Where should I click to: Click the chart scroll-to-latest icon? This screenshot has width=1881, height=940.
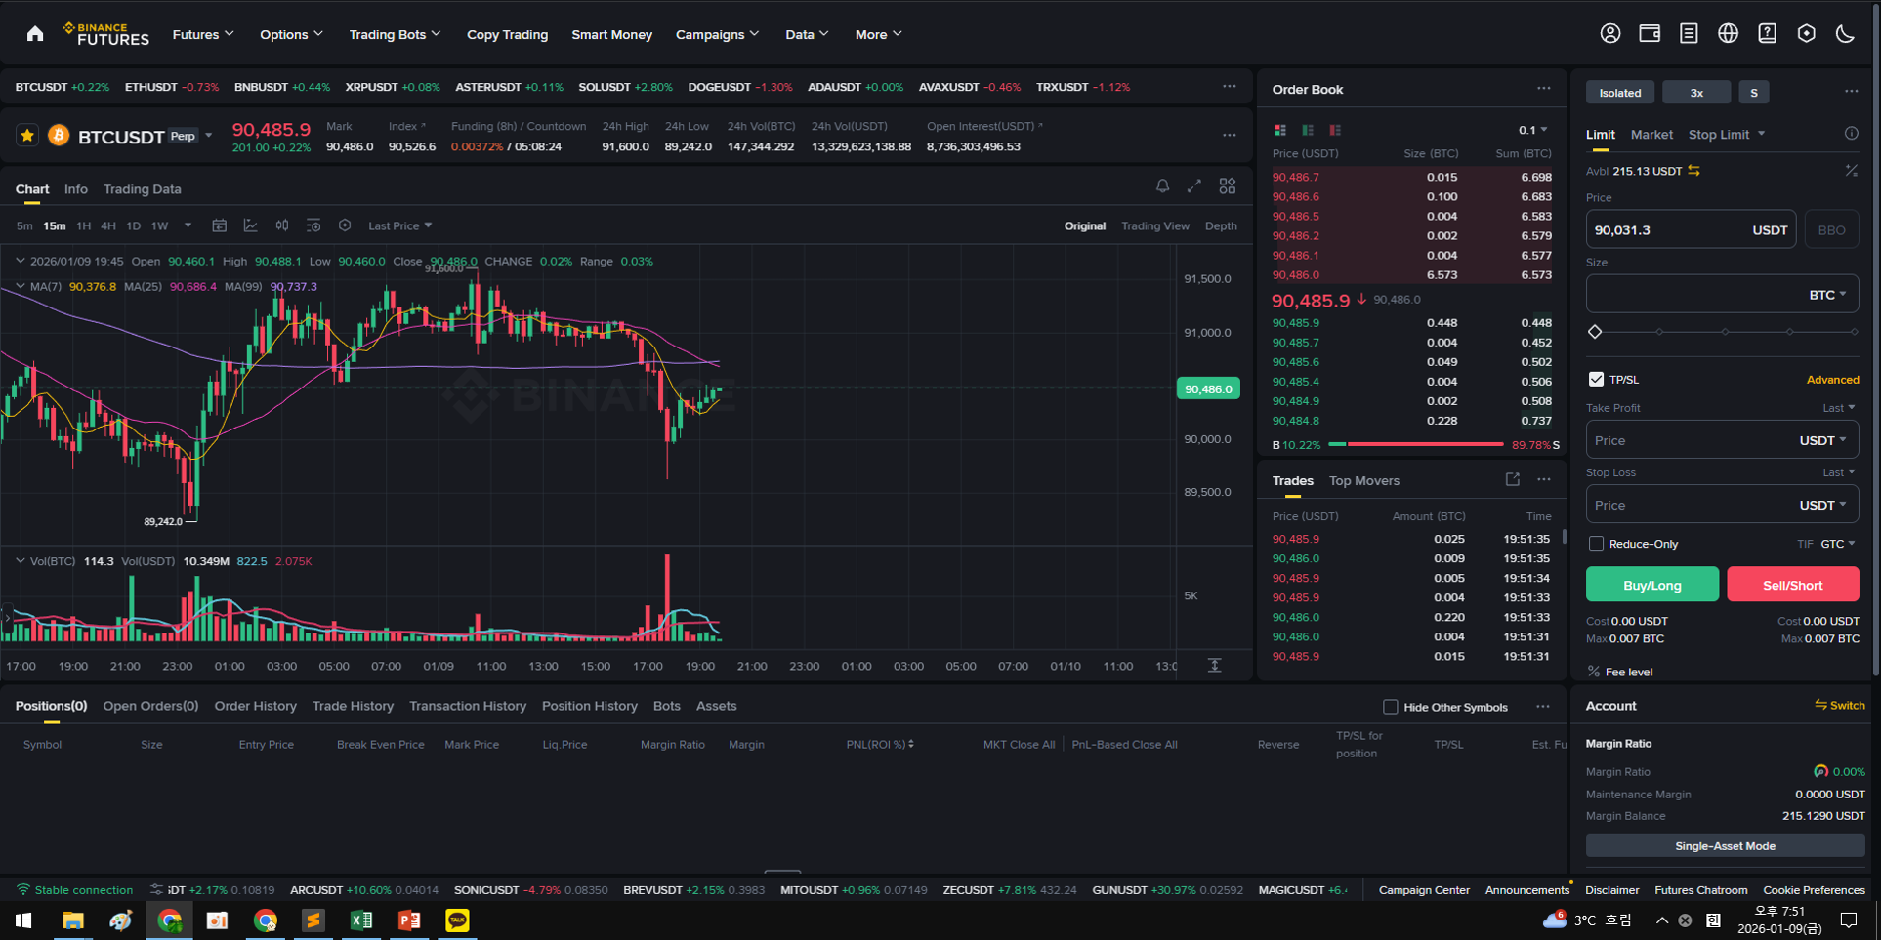(1214, 665)
